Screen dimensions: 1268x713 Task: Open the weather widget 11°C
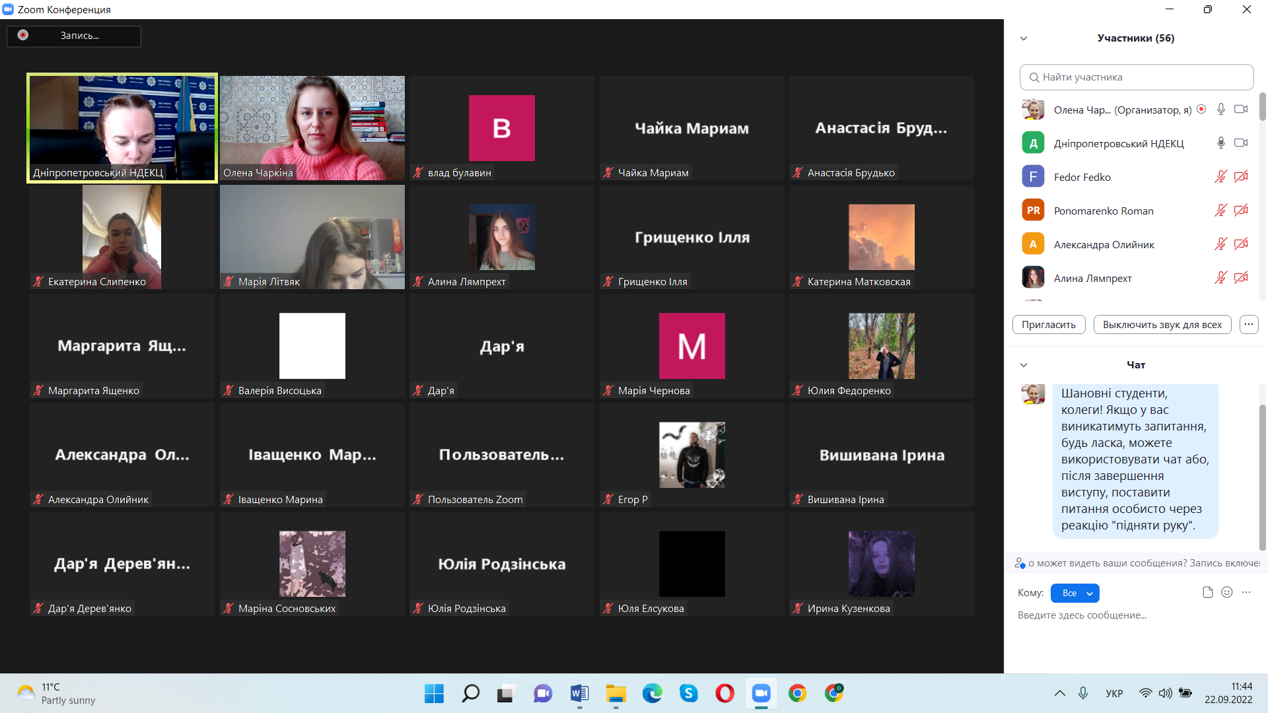(x=56, y=693)
